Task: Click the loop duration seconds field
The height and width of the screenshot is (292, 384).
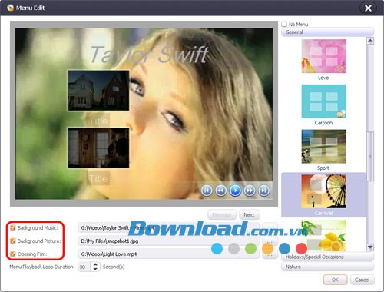Action: [x=84, y=267]
